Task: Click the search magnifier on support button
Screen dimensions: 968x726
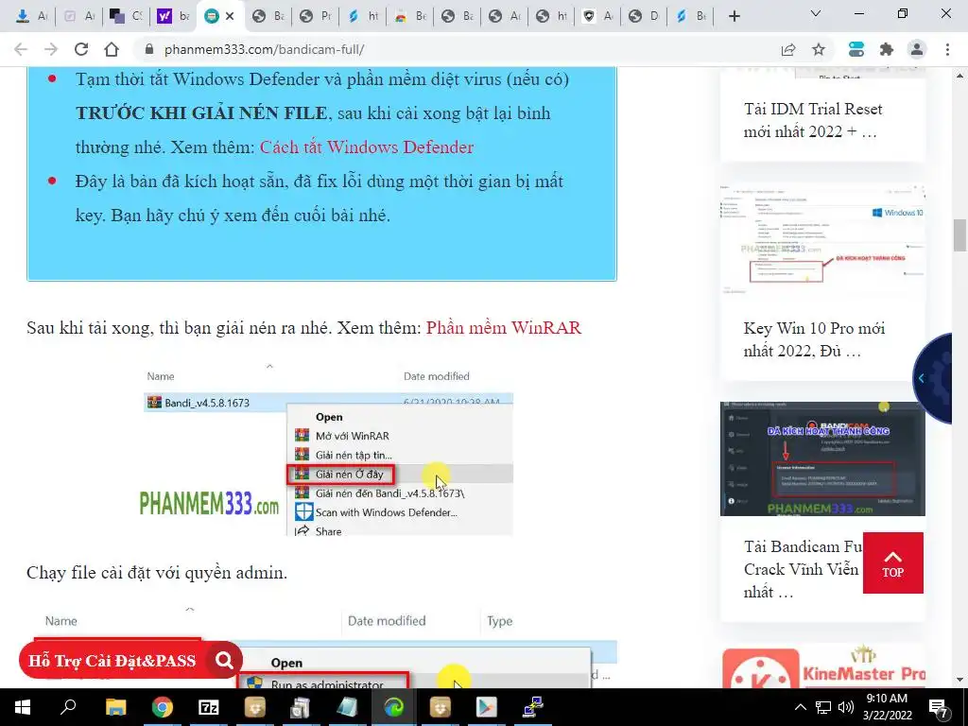Action: 224,661
